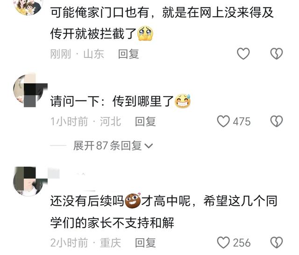The width and height of the screenshot is (299, 255).
Task: Open the Hebei commenter's pixelated avatar
Action: 29,90
